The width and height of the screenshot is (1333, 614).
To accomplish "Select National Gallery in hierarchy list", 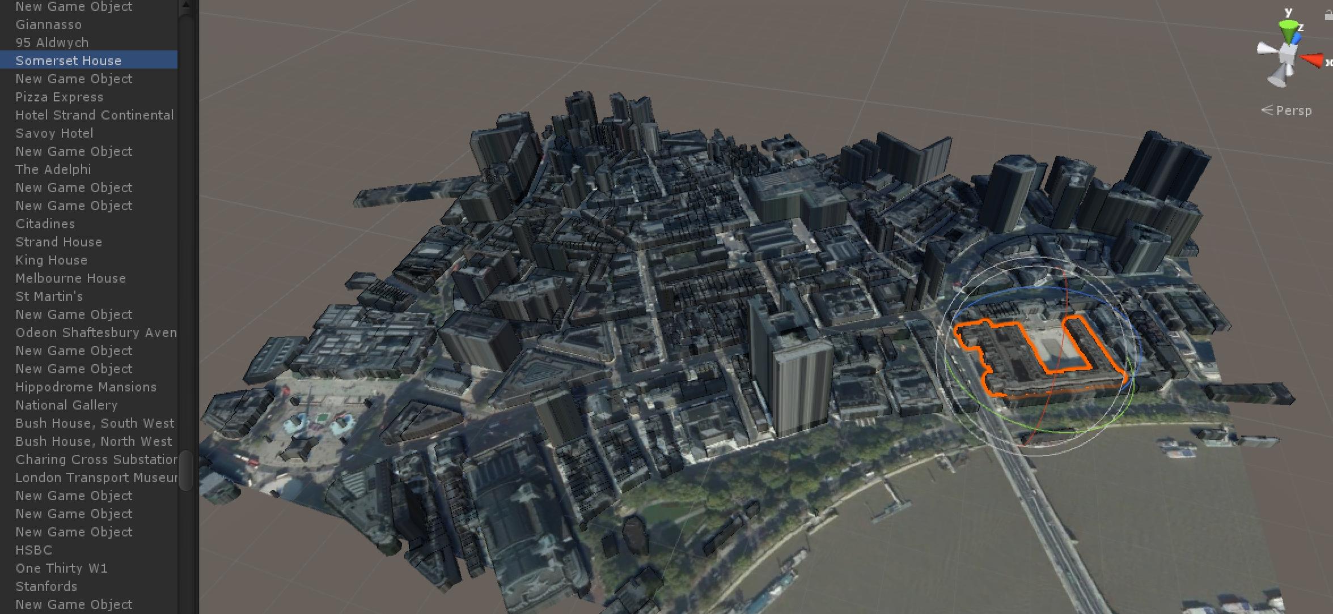I will [66, 405].
